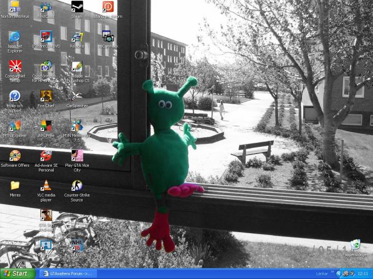Click the 12:11 taskbar clock
This screenshot has height=279, width=373.
point(362,274)
